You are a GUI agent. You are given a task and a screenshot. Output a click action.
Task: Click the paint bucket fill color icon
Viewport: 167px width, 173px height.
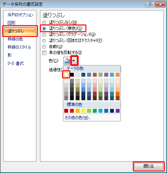(67, 61)
